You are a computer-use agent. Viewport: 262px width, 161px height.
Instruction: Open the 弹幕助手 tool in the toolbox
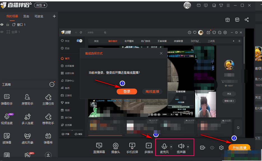click(x=7, y=99)
